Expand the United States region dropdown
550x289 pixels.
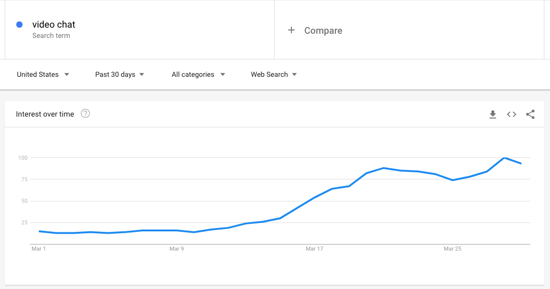(43, 74)
